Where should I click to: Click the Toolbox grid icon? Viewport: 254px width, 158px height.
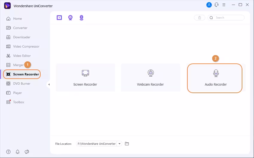(8, 102)
